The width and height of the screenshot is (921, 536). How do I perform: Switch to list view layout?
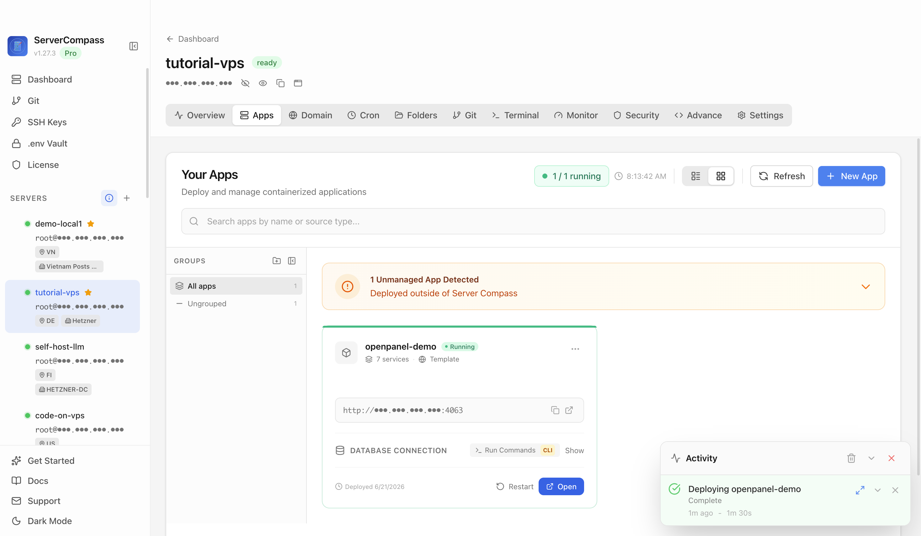click(x=695, y=176)
